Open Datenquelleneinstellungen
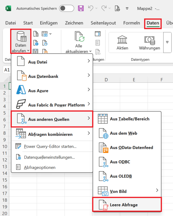The width and height of the screenshot is (173, 216). [49, 157]
